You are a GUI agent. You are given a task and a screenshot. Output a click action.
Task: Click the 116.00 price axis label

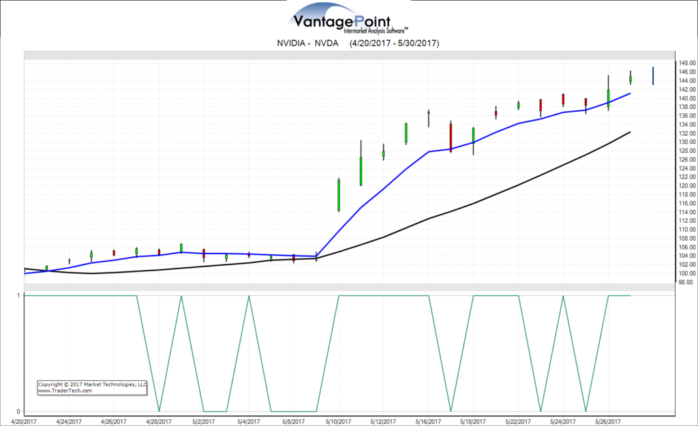pyautogui.click(x=687, y=203)
